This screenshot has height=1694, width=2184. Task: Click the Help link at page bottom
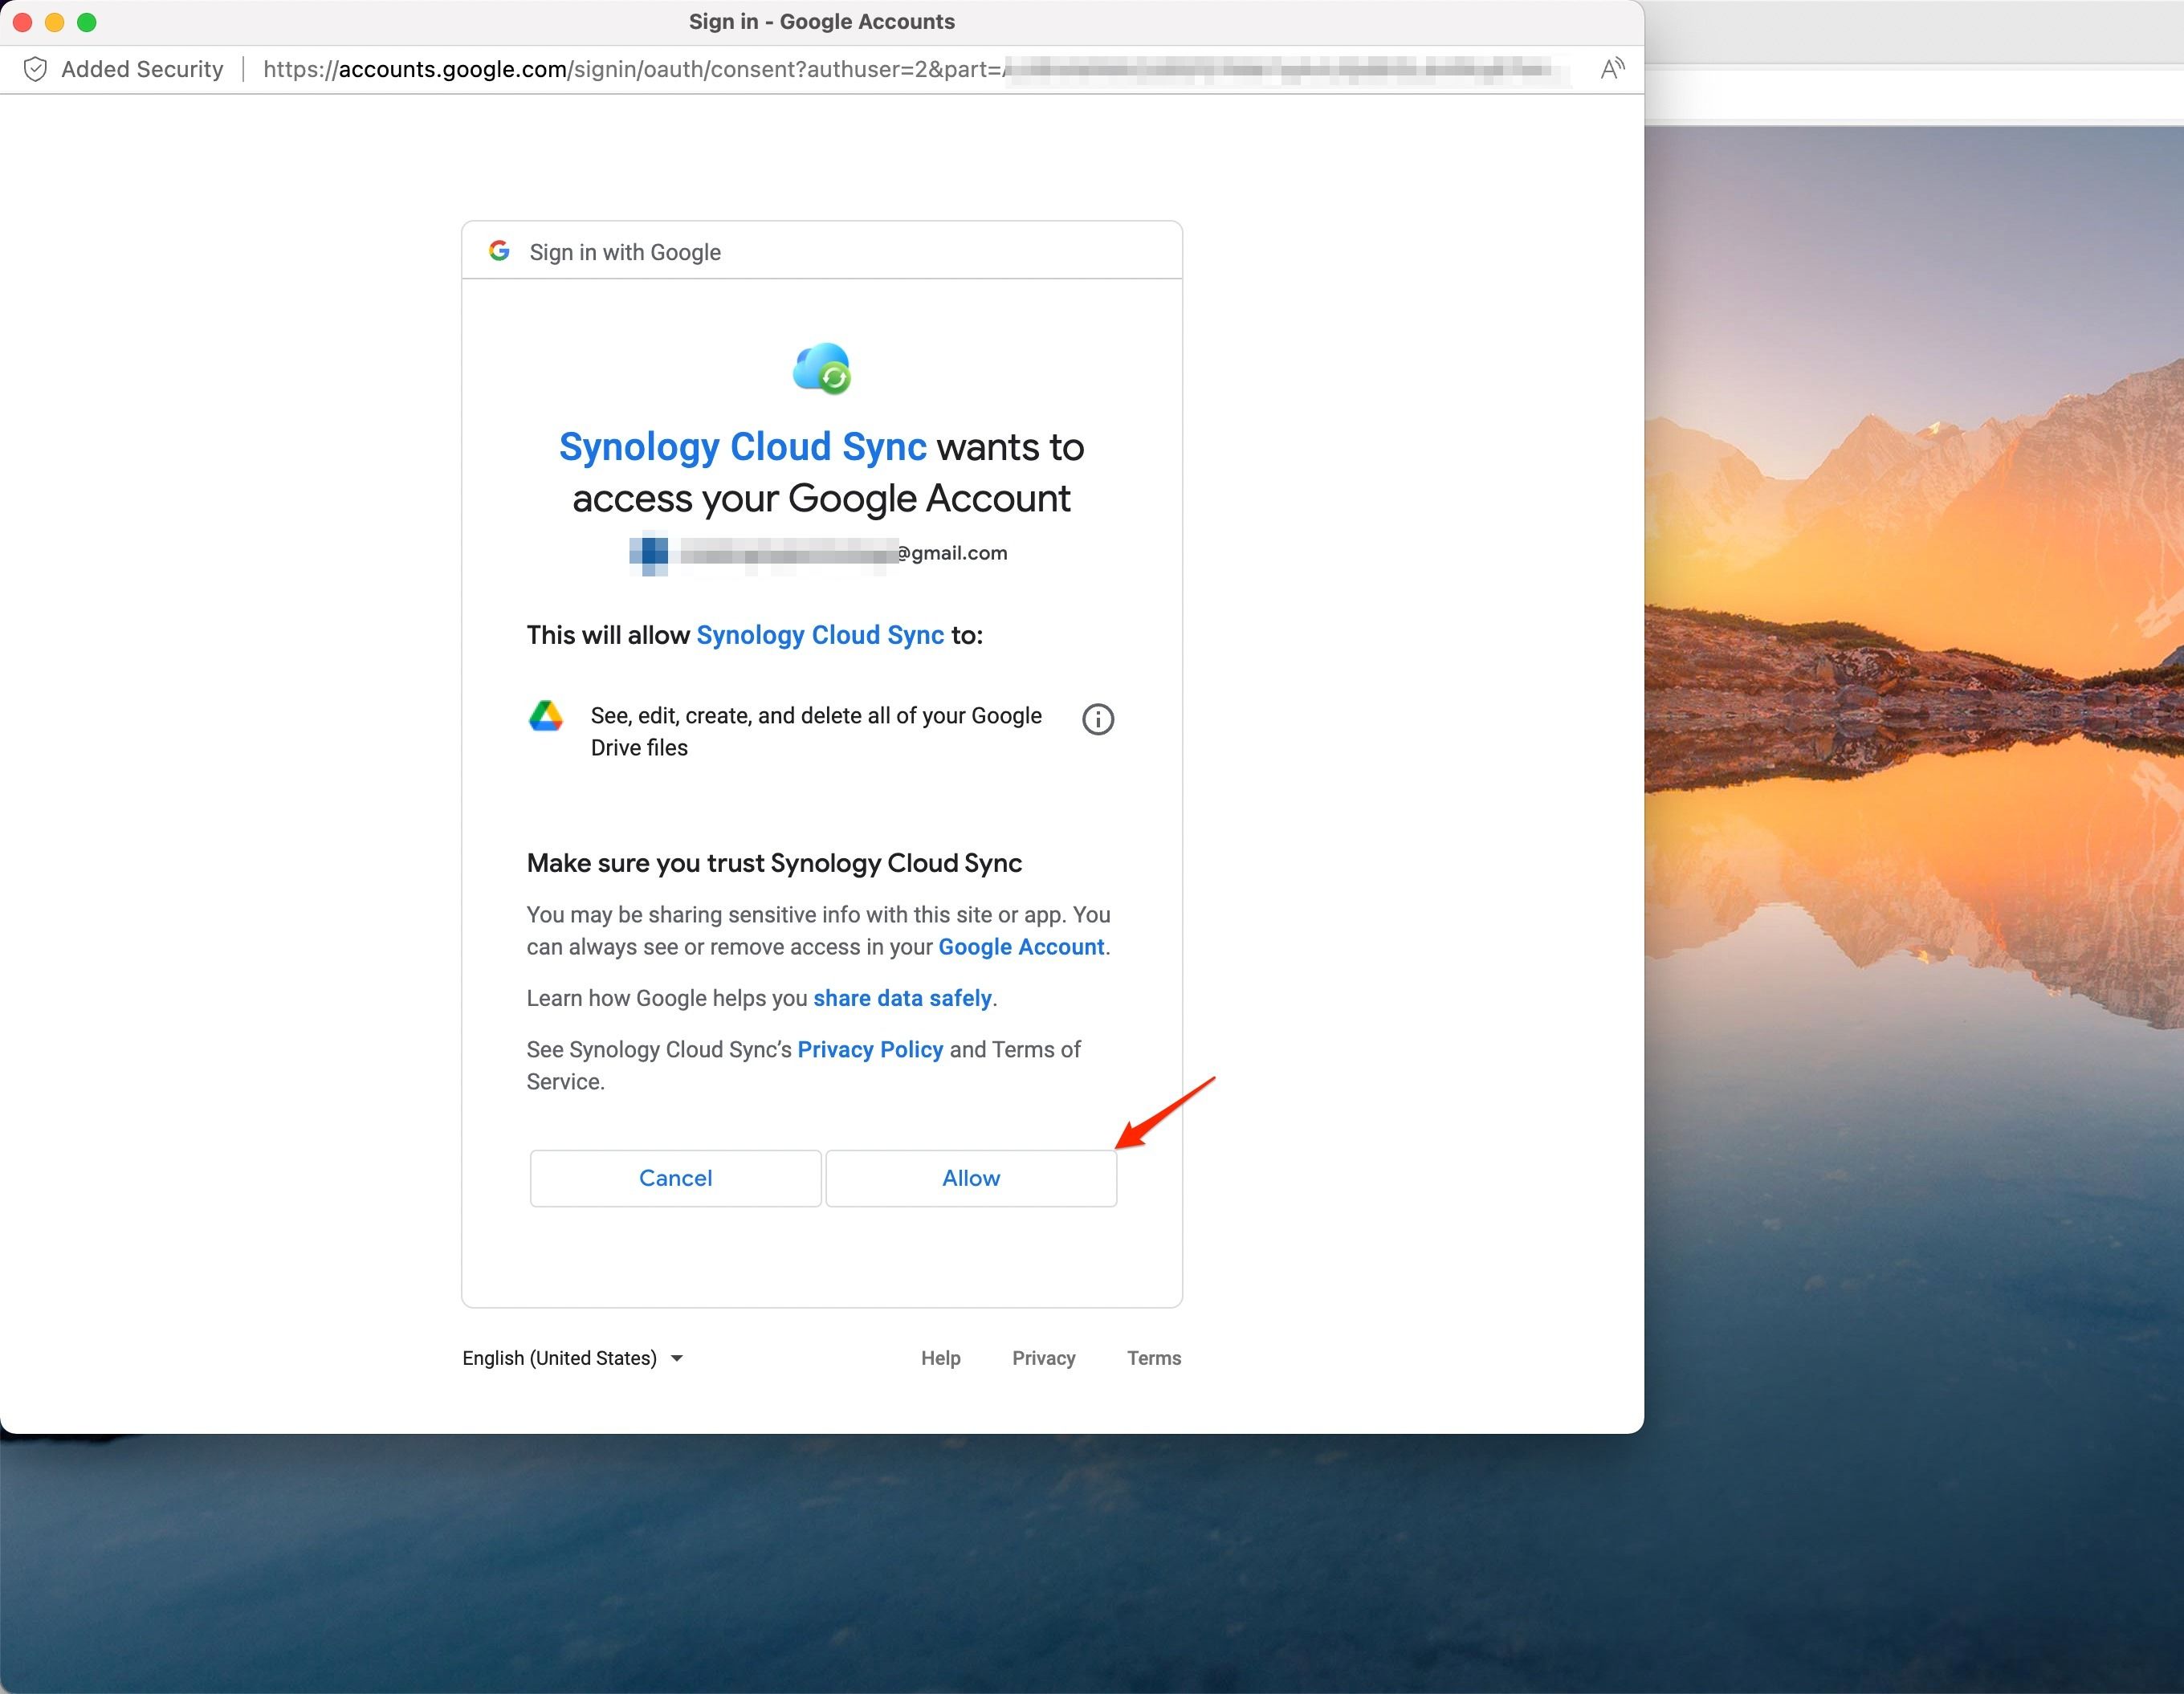coord(940,1358)
